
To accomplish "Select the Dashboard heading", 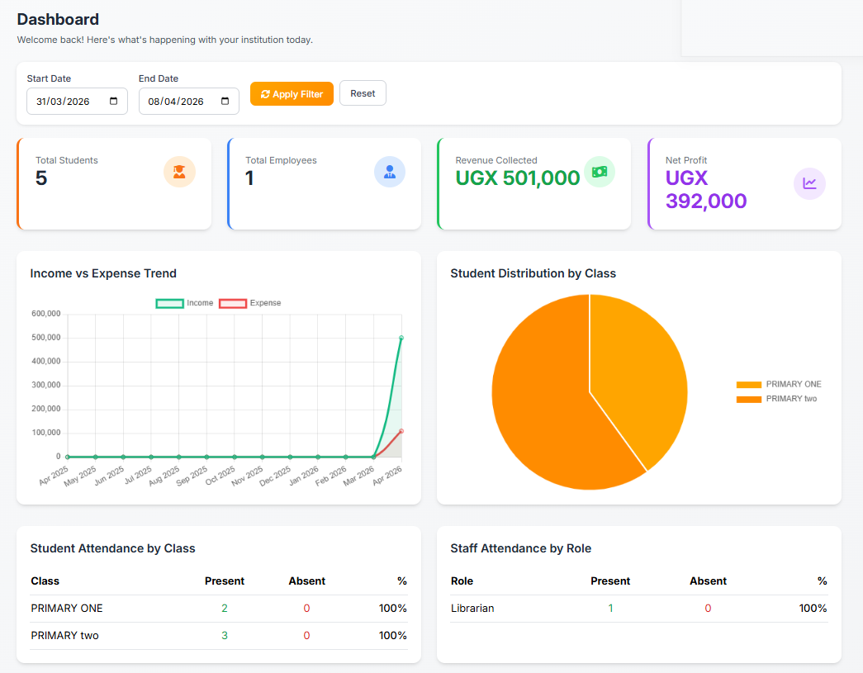I will (x=58, y=19).
